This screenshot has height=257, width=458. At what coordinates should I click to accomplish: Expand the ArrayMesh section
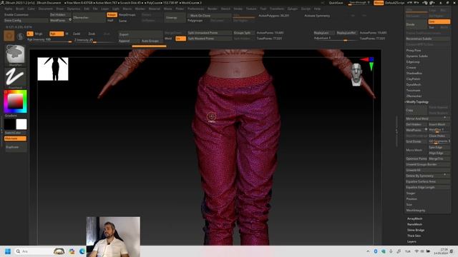(415, 219)
